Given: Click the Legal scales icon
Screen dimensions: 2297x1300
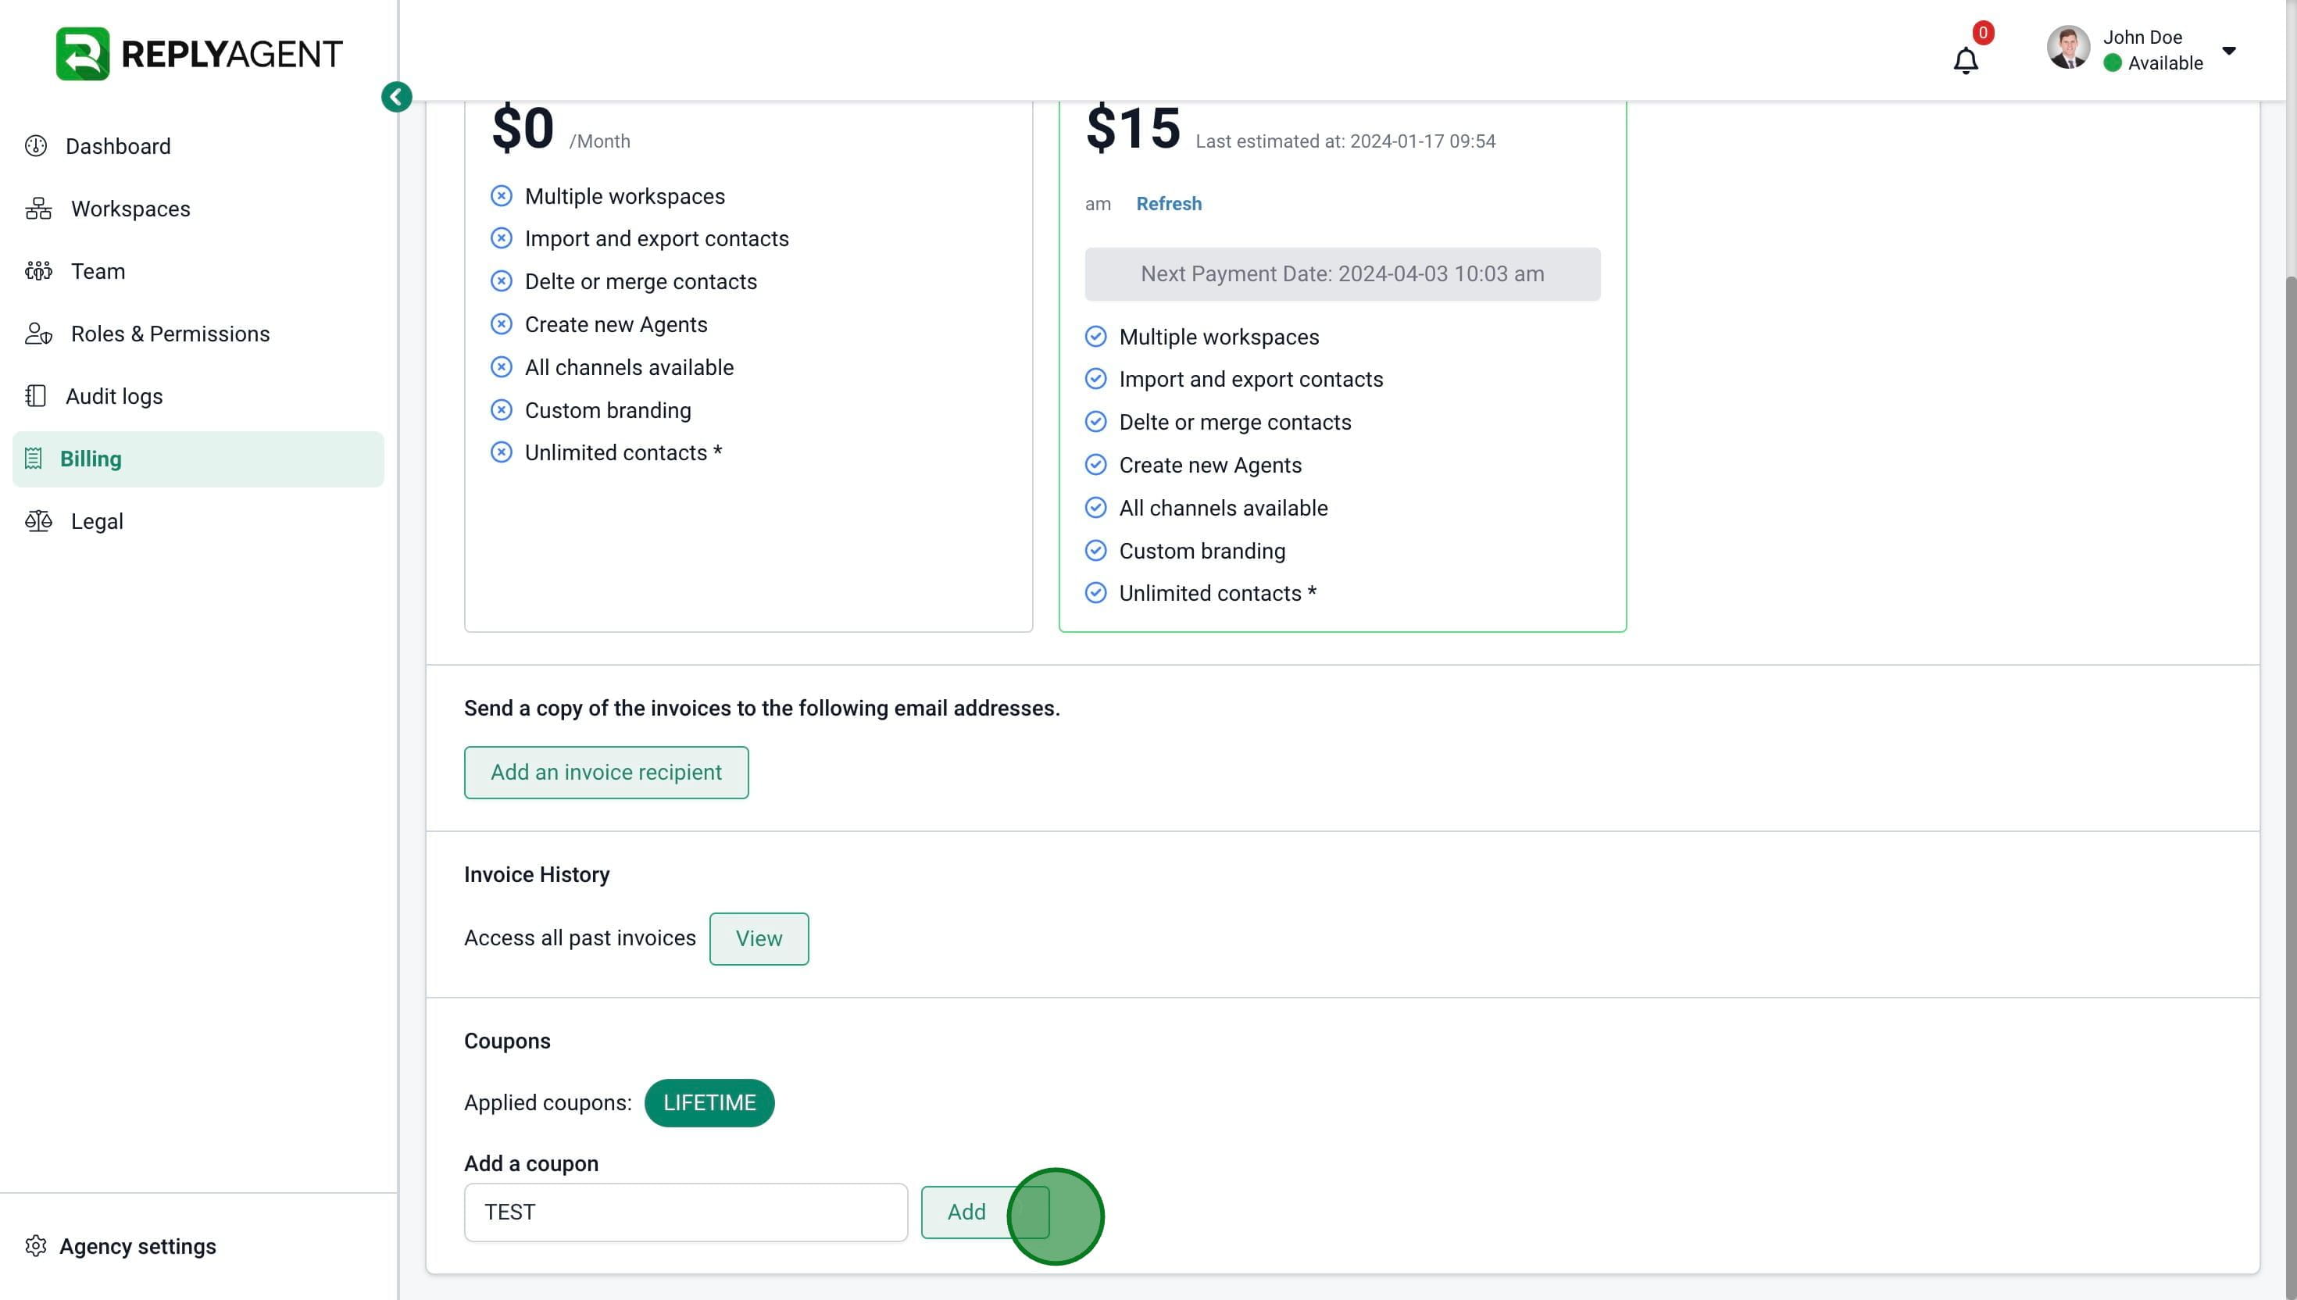Looking at the screenshot, I should pyautogui.click(x=38, y=521).
